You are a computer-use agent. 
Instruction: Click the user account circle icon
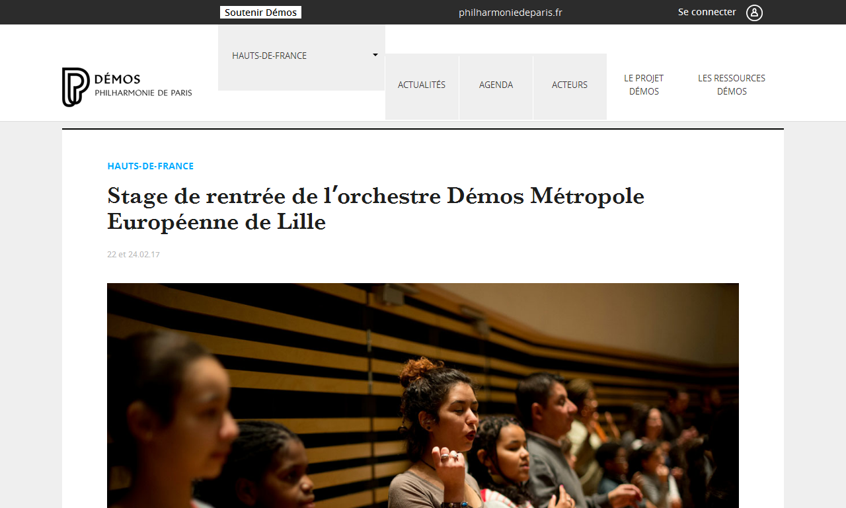754,13
